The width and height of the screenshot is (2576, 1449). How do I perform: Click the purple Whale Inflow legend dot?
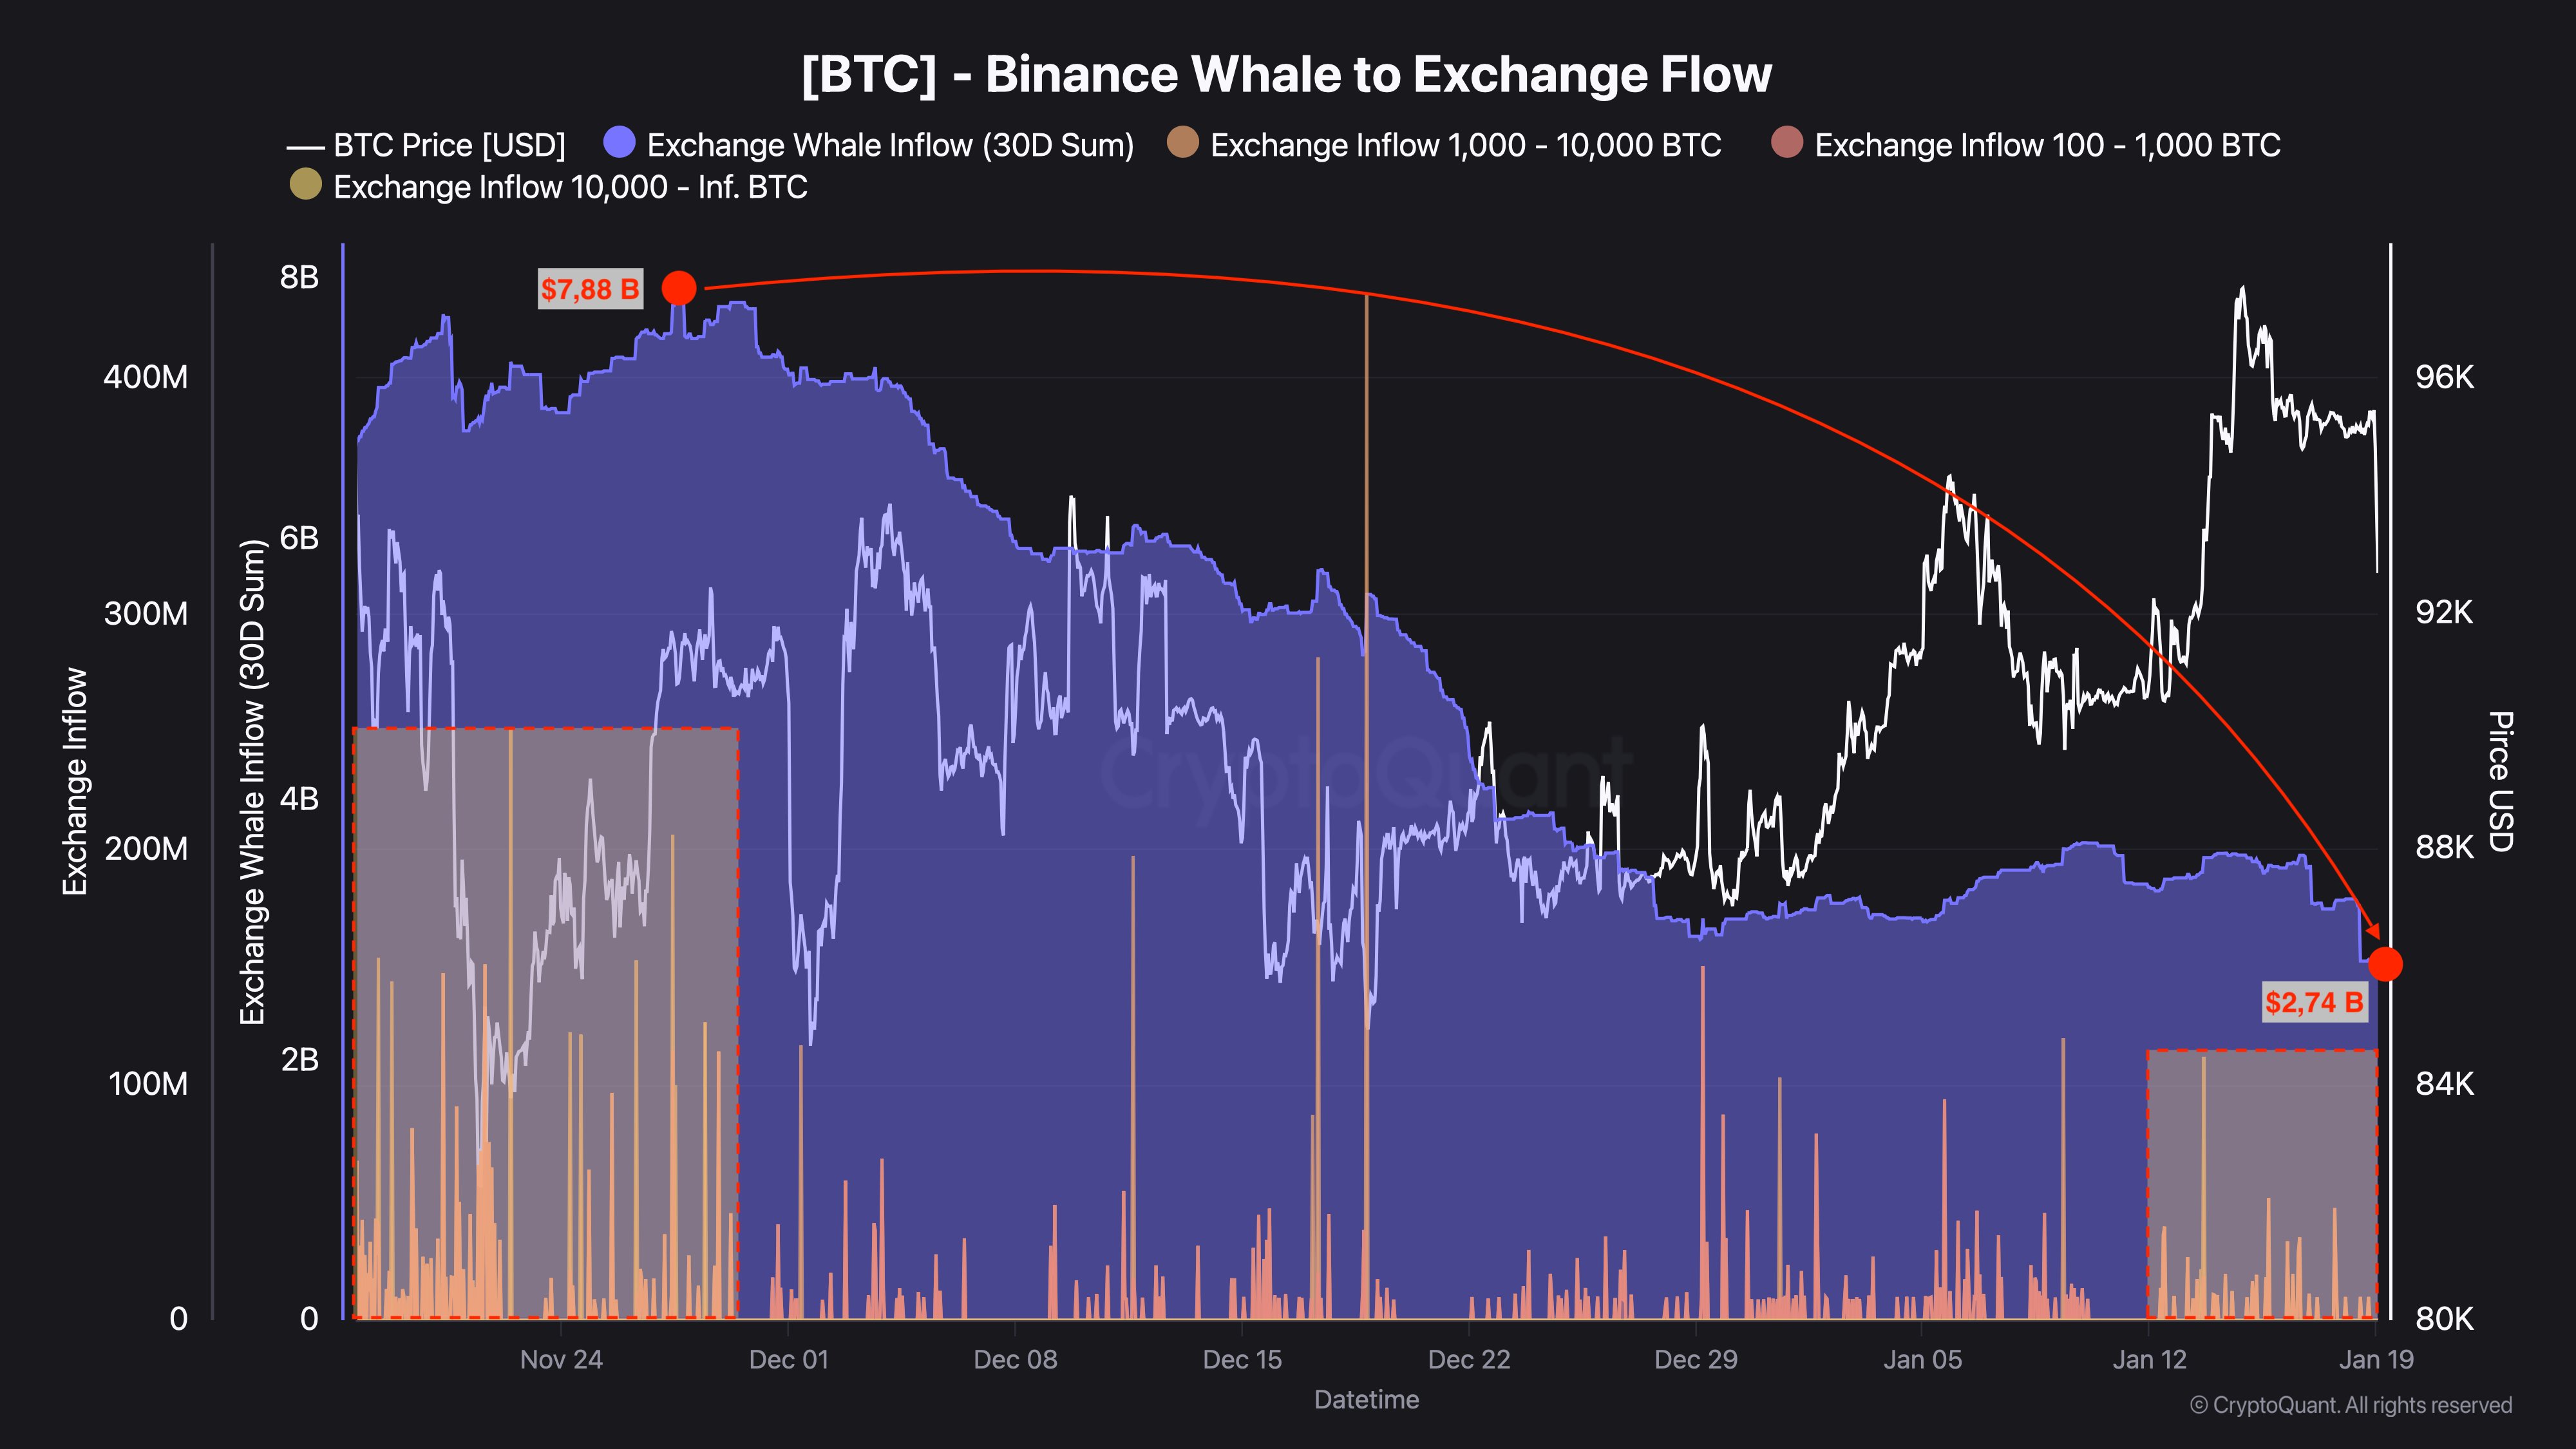click(620, 143)
